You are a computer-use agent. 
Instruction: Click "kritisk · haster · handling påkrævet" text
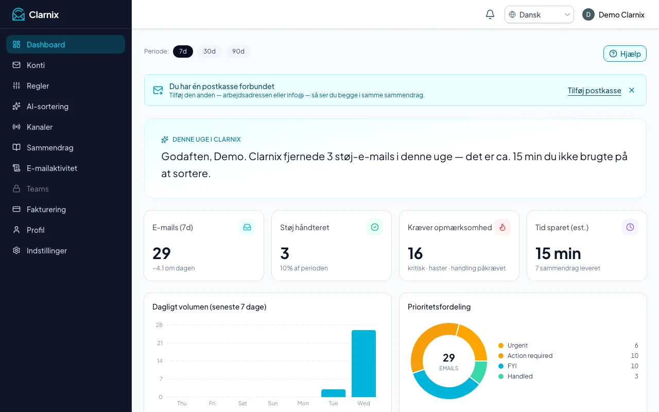click(457, 268)
